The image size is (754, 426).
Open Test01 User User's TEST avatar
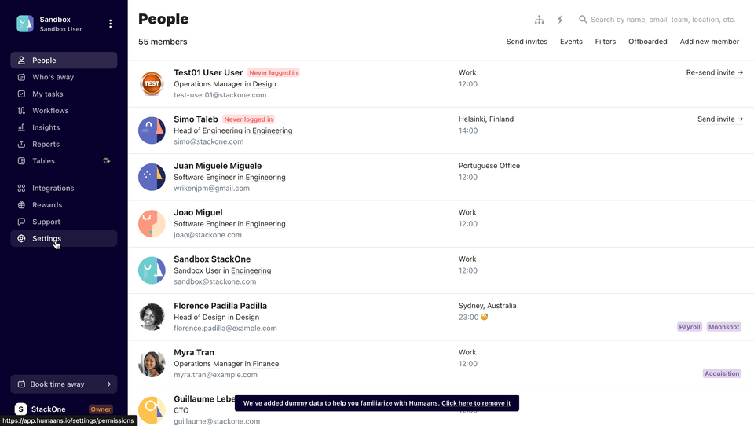click(x=152, y=83)
